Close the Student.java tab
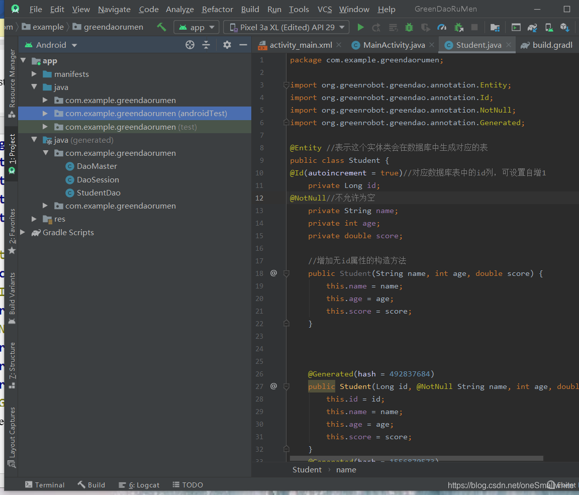The image size is (579, 495). tap(509, 45)
